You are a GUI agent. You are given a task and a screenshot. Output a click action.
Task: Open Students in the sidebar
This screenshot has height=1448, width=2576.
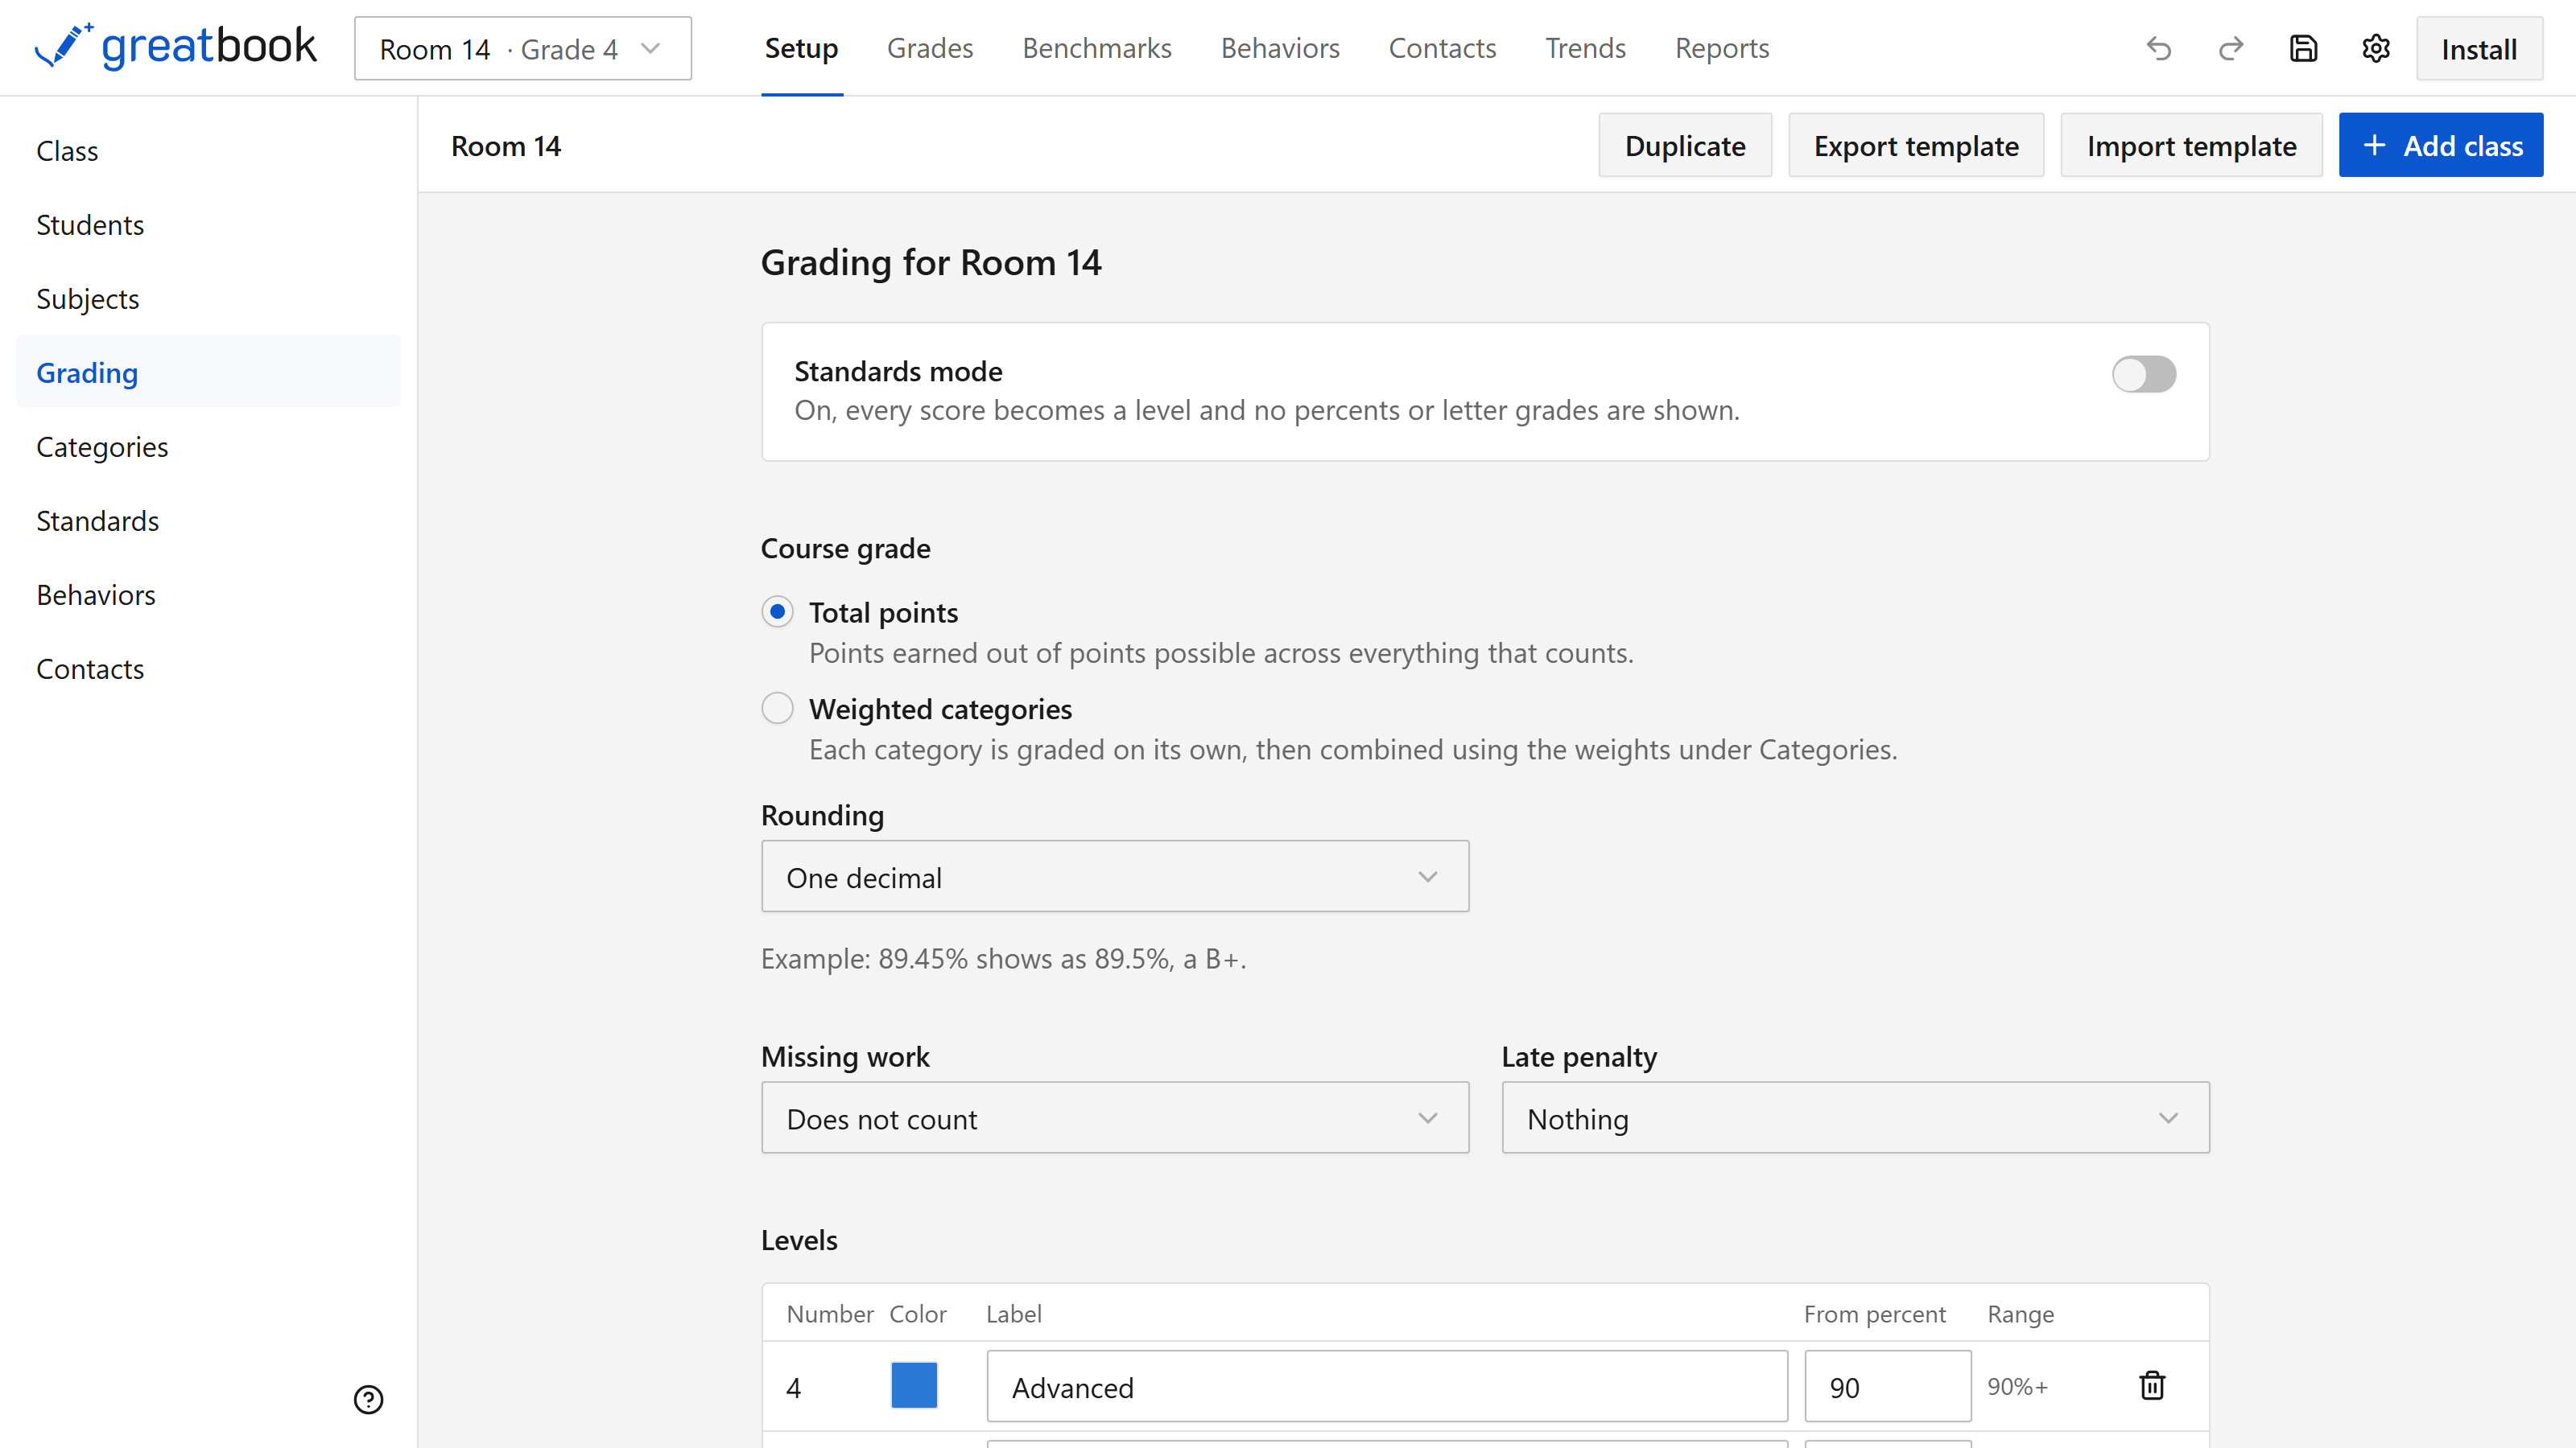click(x=208, y=225)
